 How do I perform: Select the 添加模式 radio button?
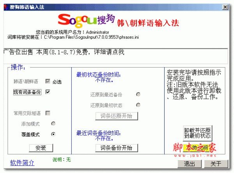pyautogui.click(x=53, y=124)
